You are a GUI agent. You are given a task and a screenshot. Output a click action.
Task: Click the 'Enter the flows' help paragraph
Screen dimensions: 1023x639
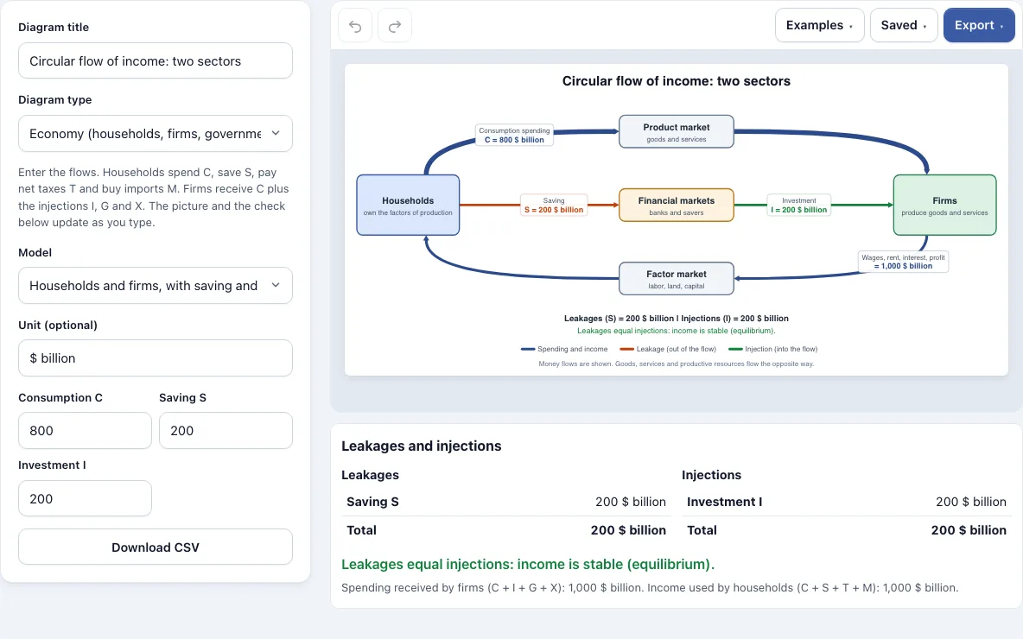(153, 197)
